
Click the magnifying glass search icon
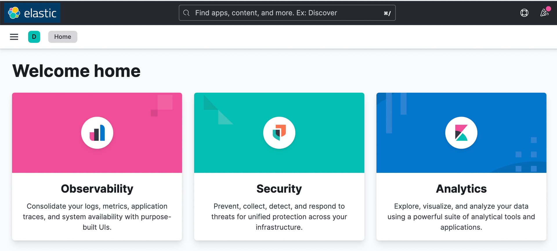pyautogui.click(x=187, y=13)
